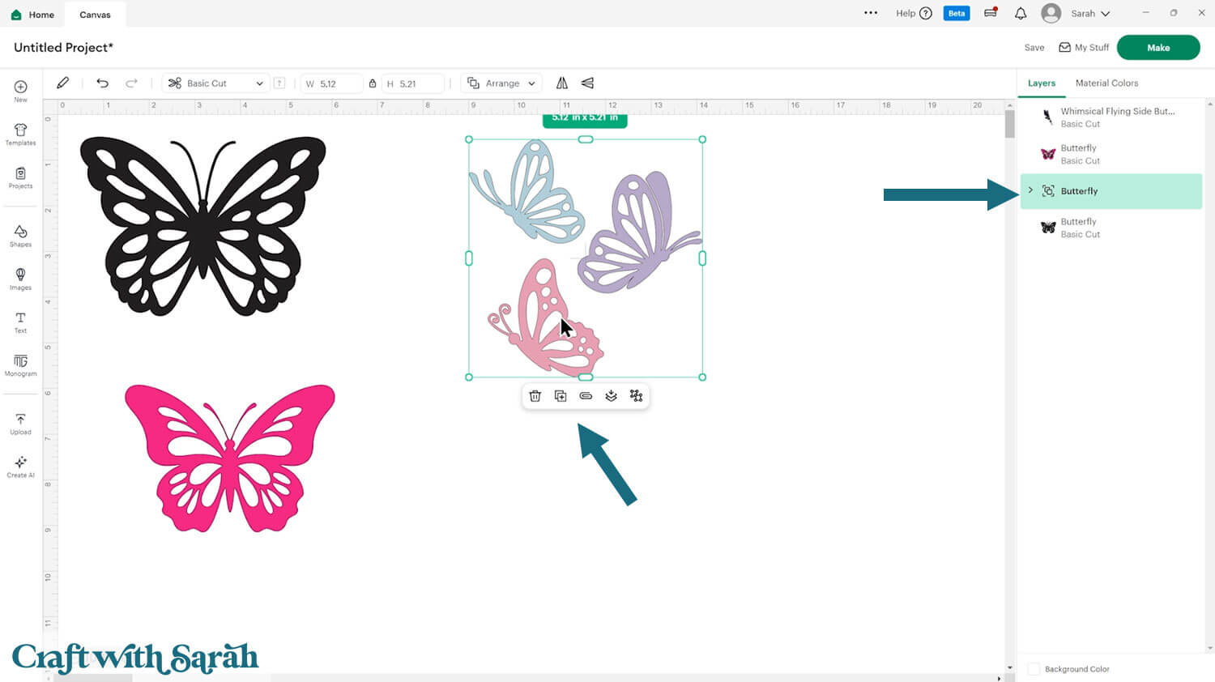This screenshot has width=1215, height=682.
Task: Open My Stuff
Action: (x=1084, y=48)
